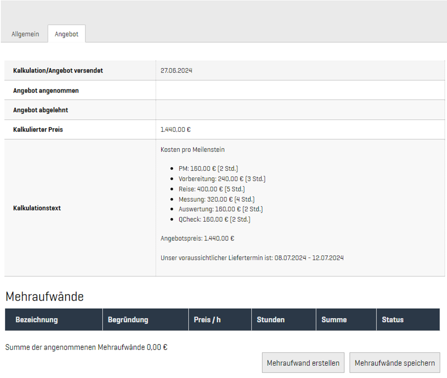Click the voraussichtlicher Liefertermin line

pos(252,258)
